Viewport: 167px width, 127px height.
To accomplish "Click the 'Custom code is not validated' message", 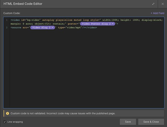I will 63,113.
